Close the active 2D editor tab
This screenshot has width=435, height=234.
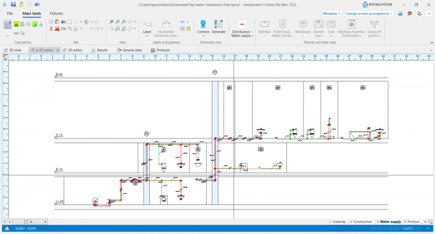pyautogui.click(x=58, y=50)
